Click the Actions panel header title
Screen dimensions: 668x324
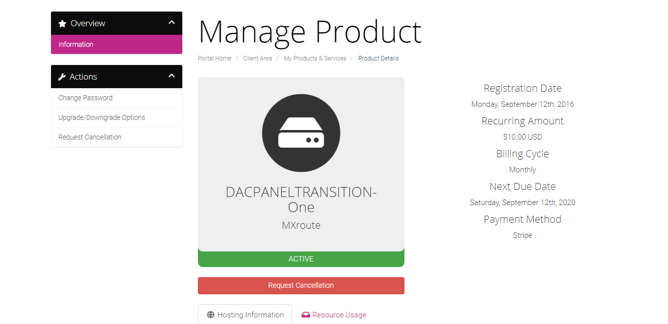coord(83,77)
